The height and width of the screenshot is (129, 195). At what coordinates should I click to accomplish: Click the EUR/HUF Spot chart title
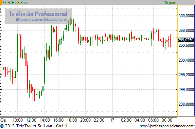15,3
